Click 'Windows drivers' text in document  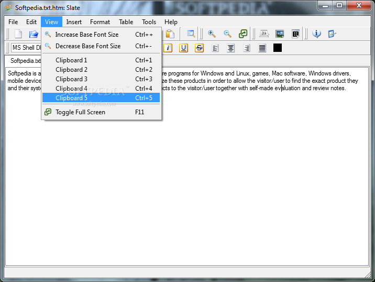pos(329,73)
